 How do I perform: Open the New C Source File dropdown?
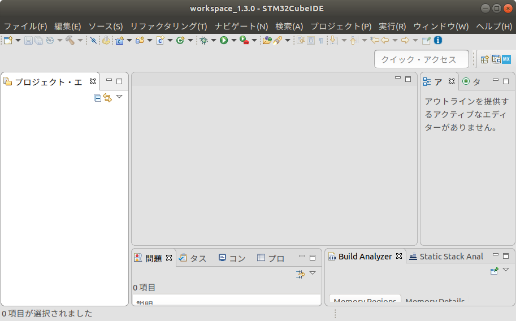pyautogui.click(x=170, y=41)
